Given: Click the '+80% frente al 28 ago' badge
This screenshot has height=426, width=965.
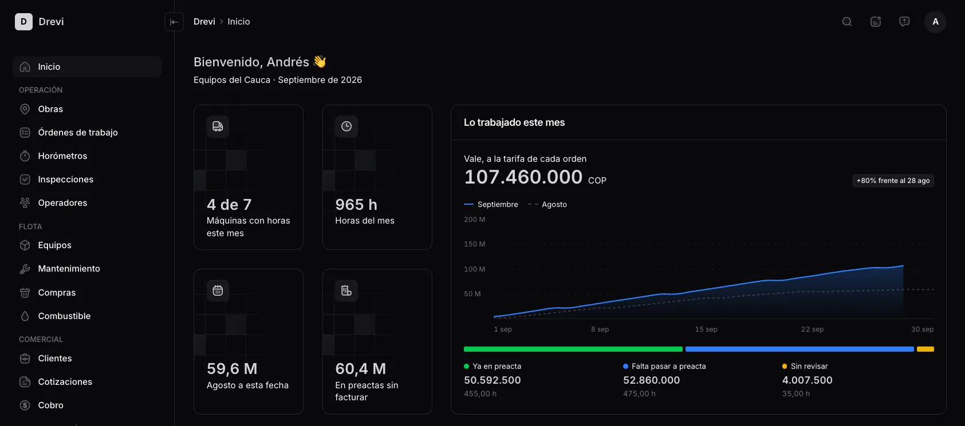Looking at the screenshot, I should 893,181.
